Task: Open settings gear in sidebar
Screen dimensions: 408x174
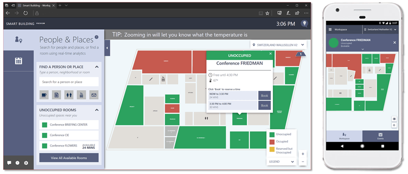Action: click(x=26, y=163)
